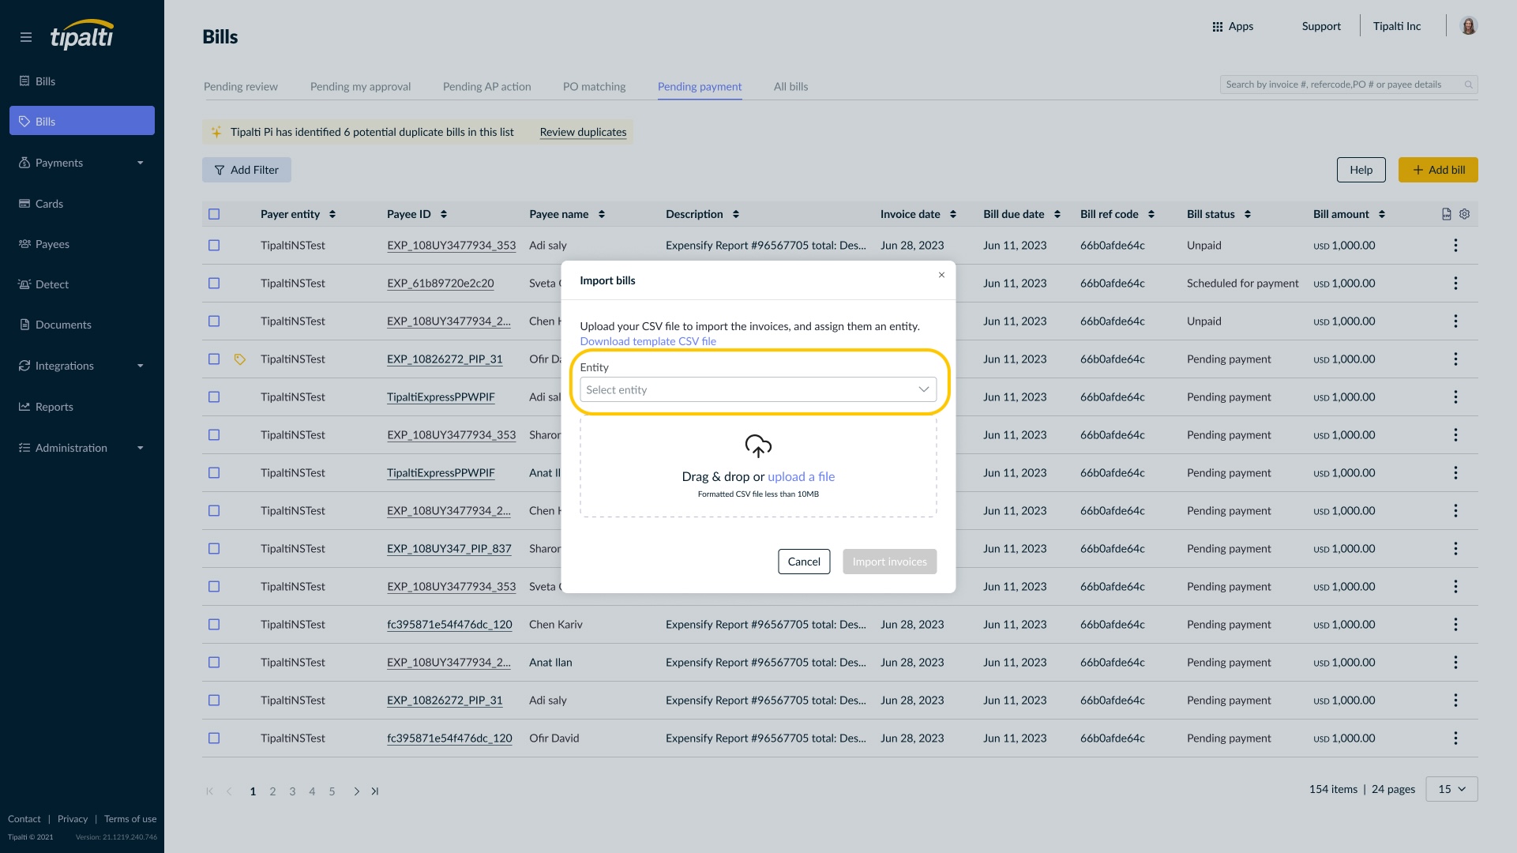Click the search magnifier icon
This screenshot has width=1517, height=853.
click(1468, 85)
